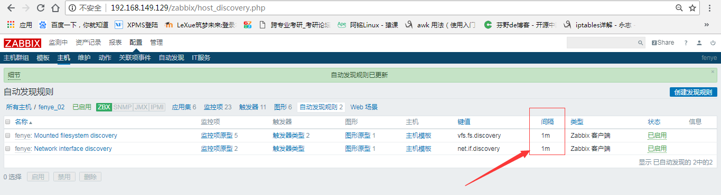Reload the page with the refresh icon
Image resolution: width=721 pixels, height=195 pixels.
(x=40, y=8)
